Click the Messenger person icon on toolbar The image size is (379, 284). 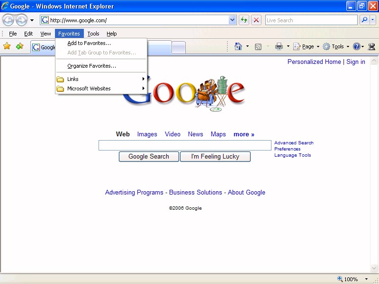click(x=371, y=46)
